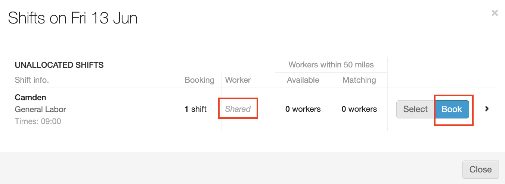Expand the Camden shift row chevron
This screenshot has width=505, height=184.
[487, 109]
